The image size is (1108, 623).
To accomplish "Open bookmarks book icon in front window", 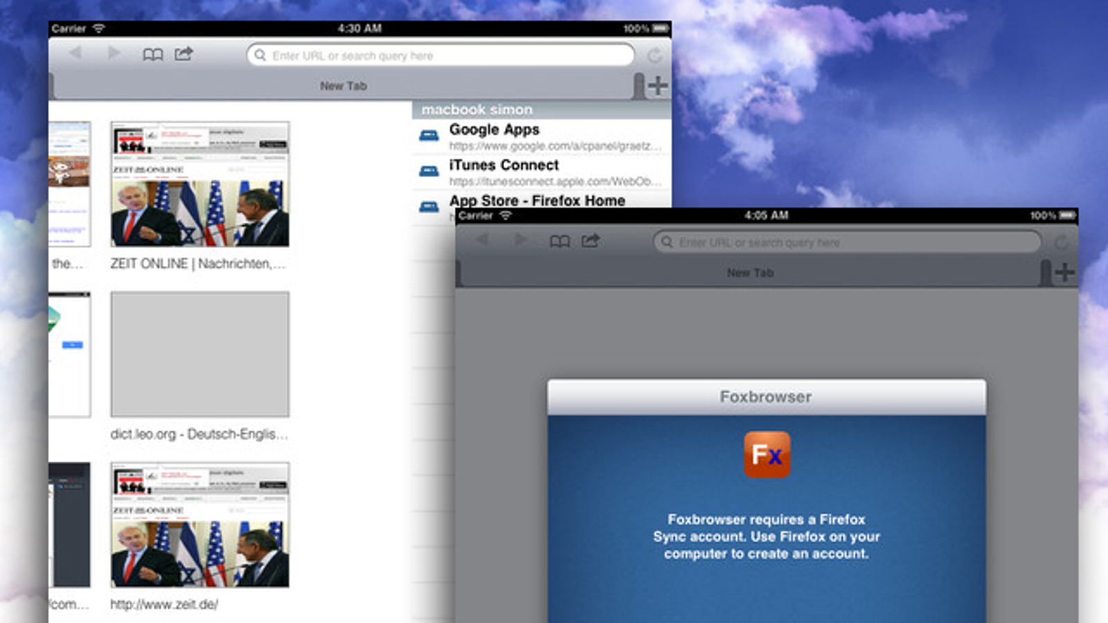I will (560, 241).
